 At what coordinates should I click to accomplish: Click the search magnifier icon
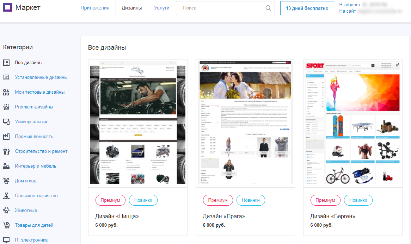pos(268,8)
